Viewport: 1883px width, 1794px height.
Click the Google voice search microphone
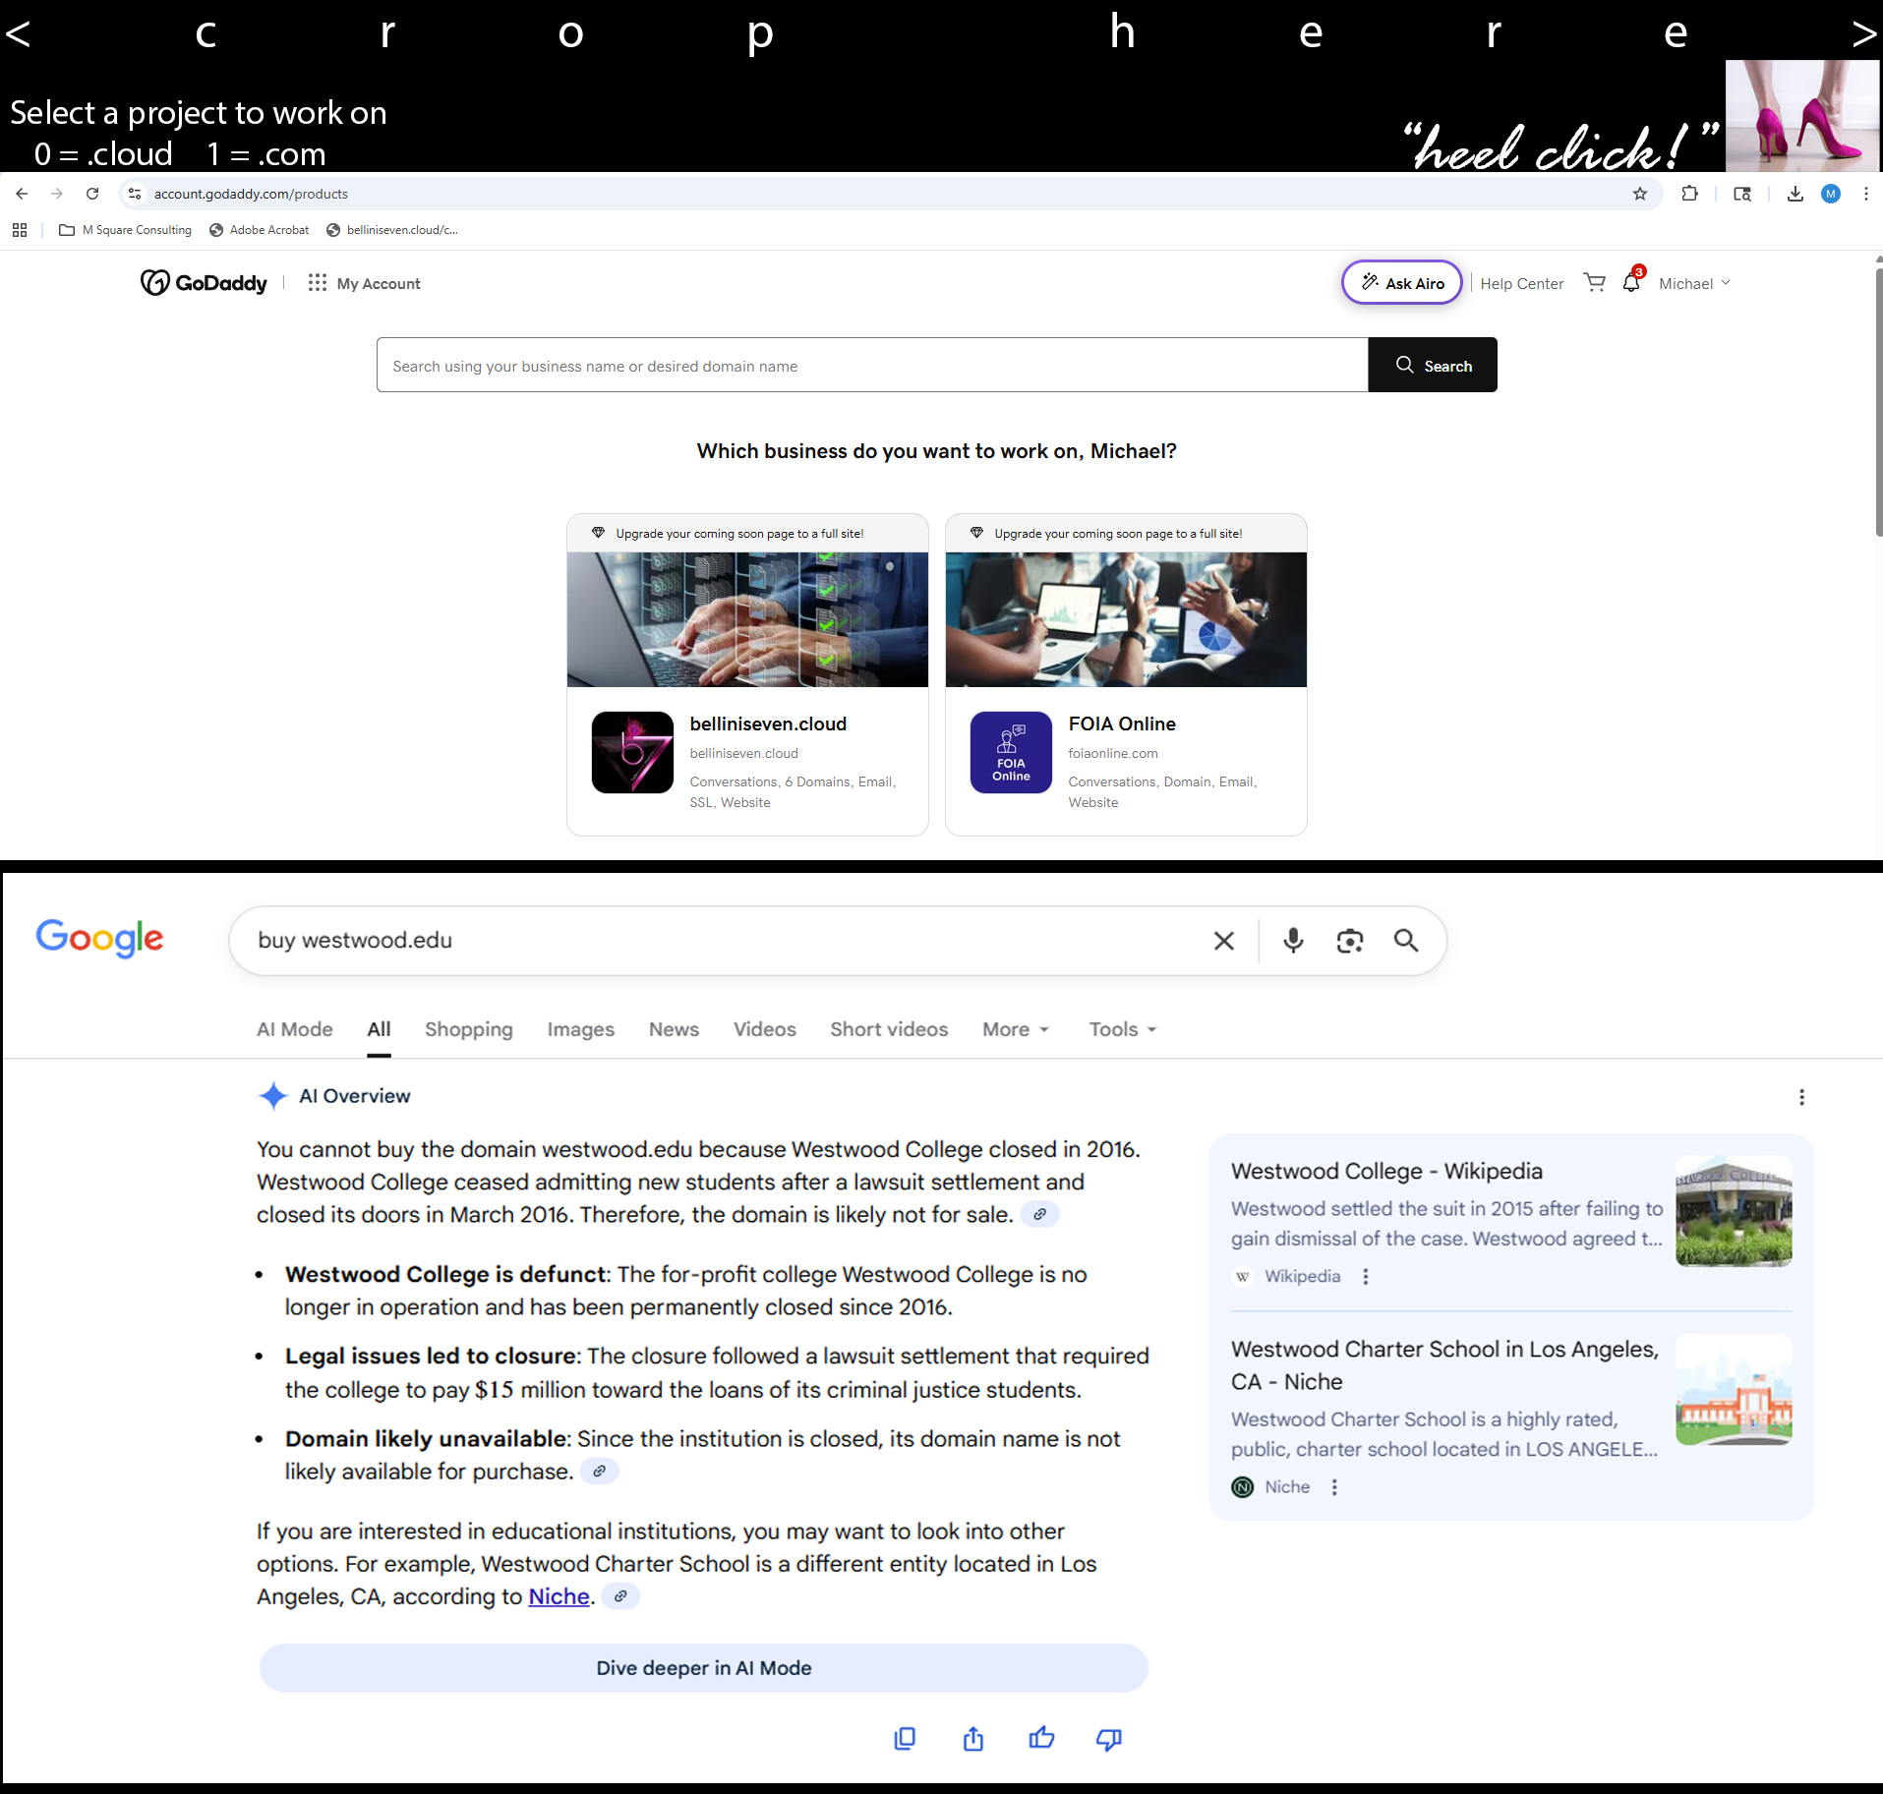1293,941
